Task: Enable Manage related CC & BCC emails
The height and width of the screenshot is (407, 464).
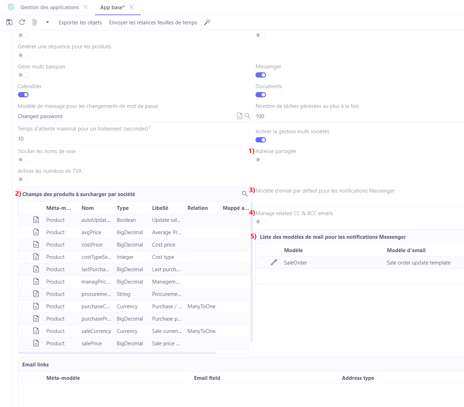Action: [x=261, y=221]
